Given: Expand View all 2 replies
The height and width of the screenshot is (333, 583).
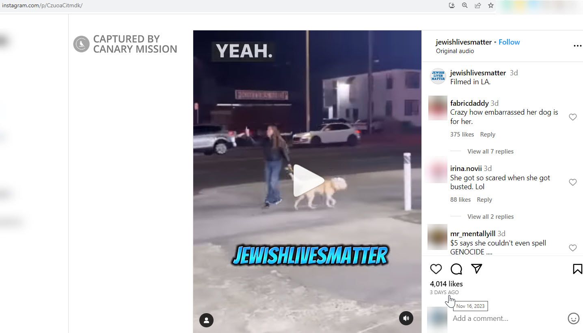Looking at the screenshot, I should tap(490, 217).
